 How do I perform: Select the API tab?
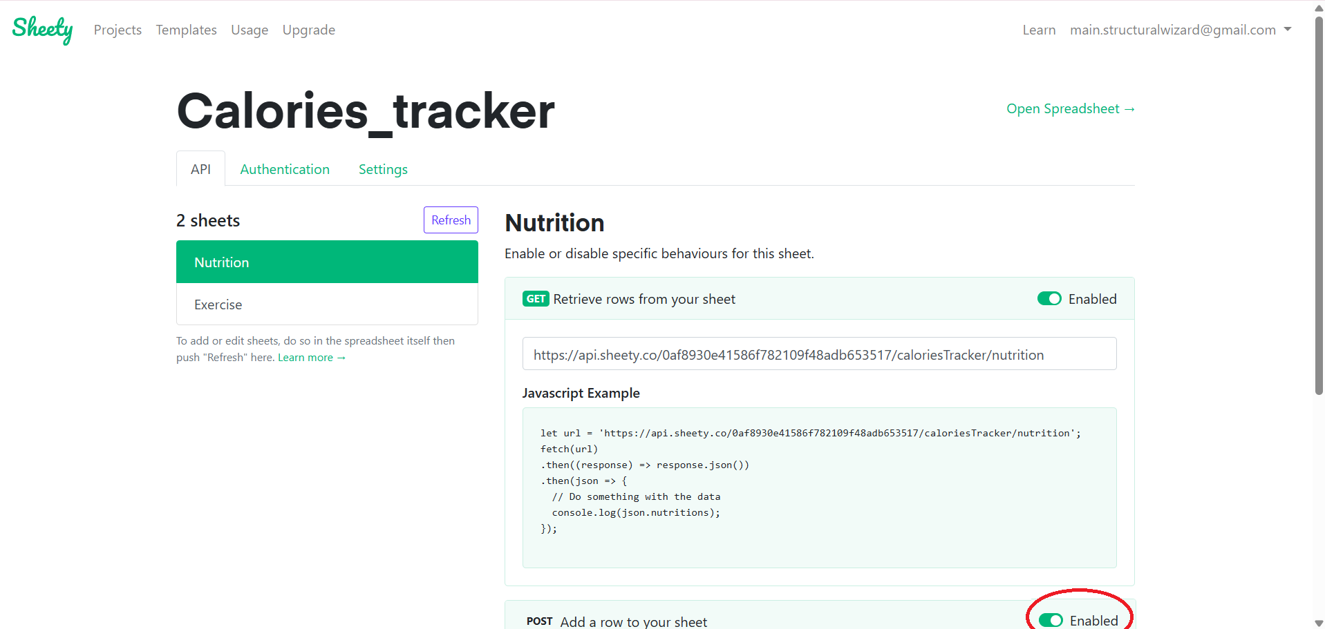(200, 169)
